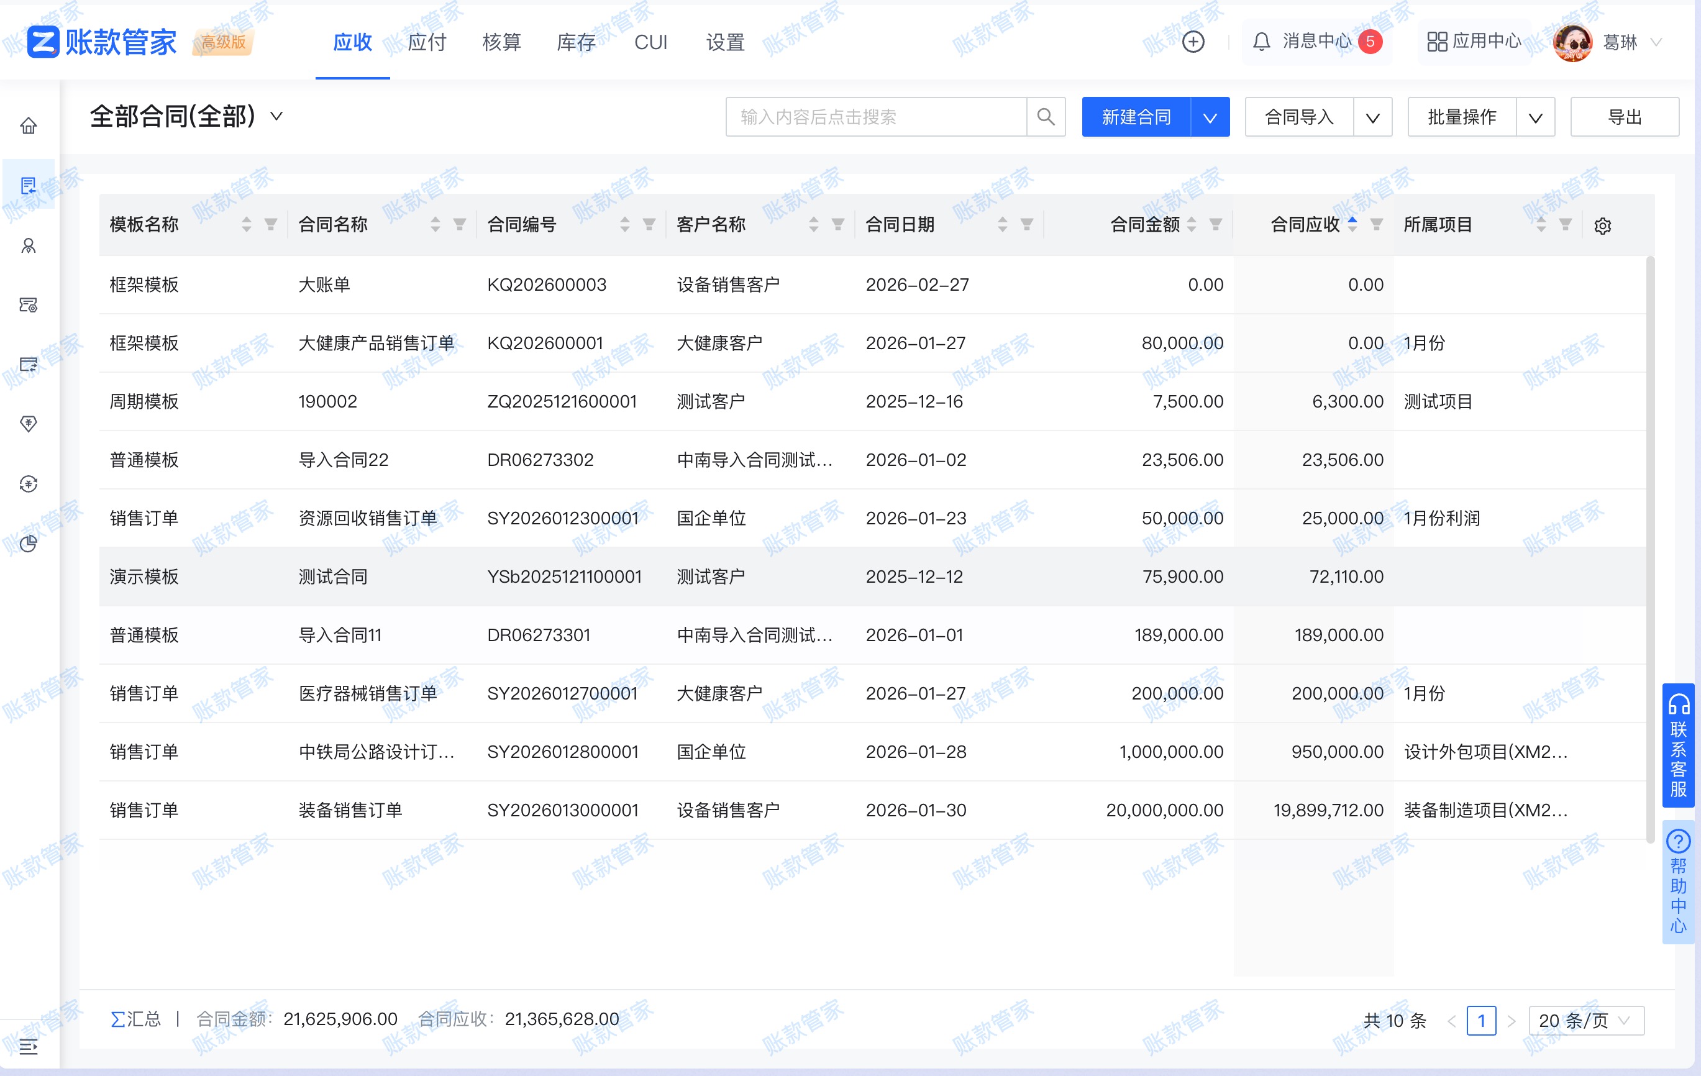Open the message center bell icon

(x=1262, y=42)
